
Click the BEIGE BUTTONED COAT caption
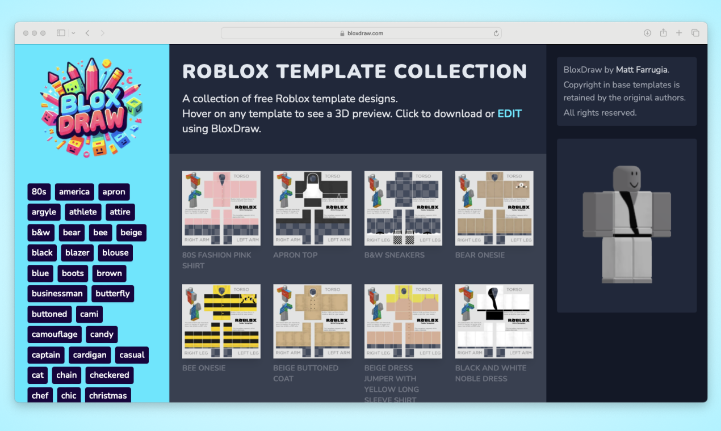(x=305, y=373)
